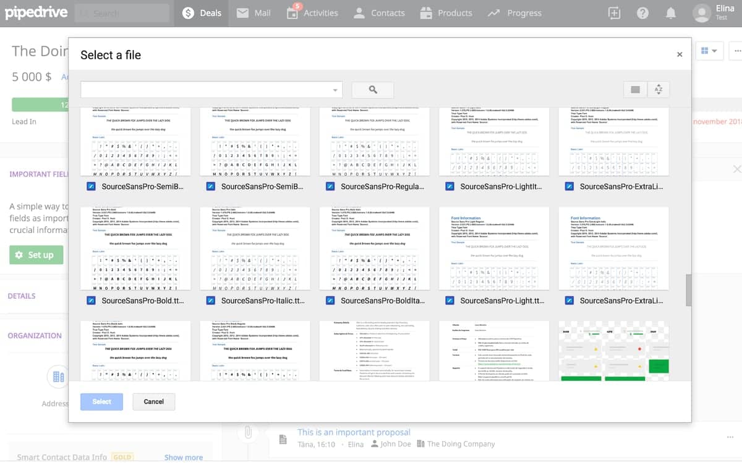Viewport: 742px width, 463px height.
Task: Open notifications via the bell icon
Action: click(x=670, y=12)
